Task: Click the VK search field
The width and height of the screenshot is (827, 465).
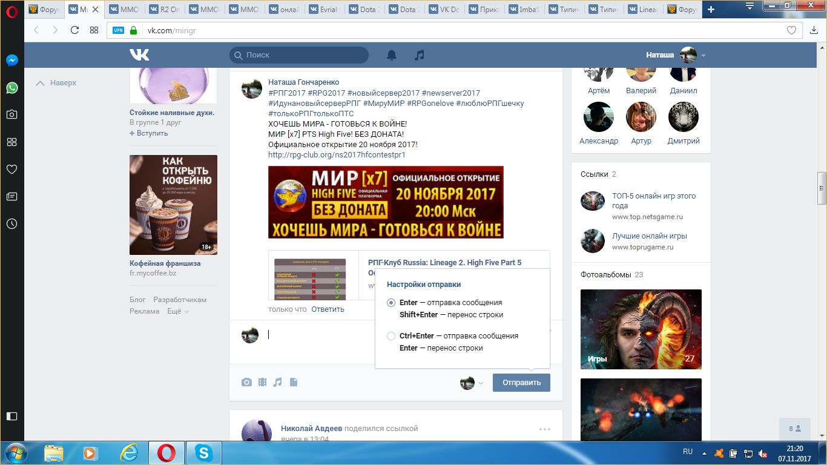Action: [x=299, y=55]
